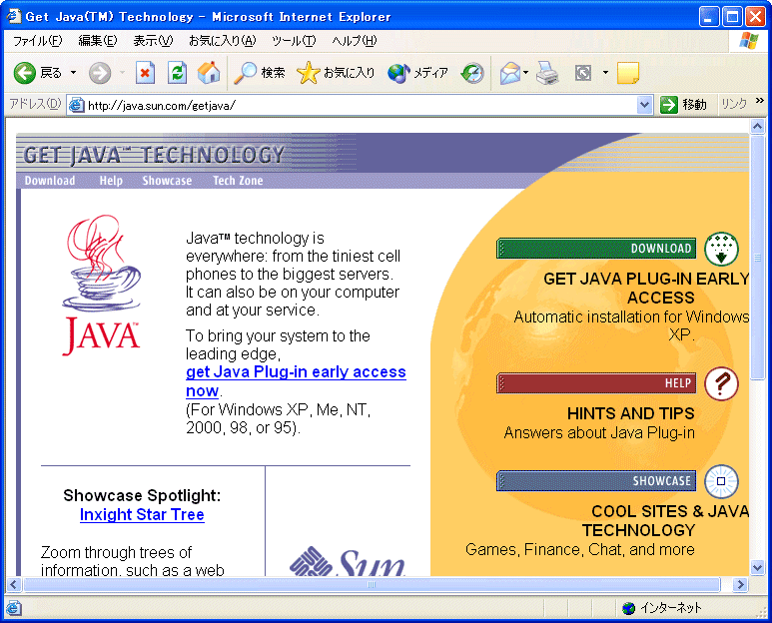Screen dimensions: 772x623
Task: Open the ヘルプ(H) menu
Action: click(355, 41)
